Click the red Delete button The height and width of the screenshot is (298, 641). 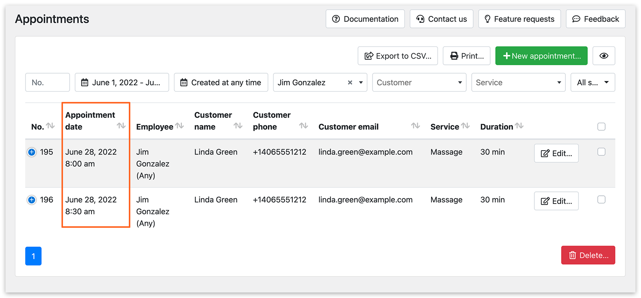pyautogui.click(x=588, y=255)
